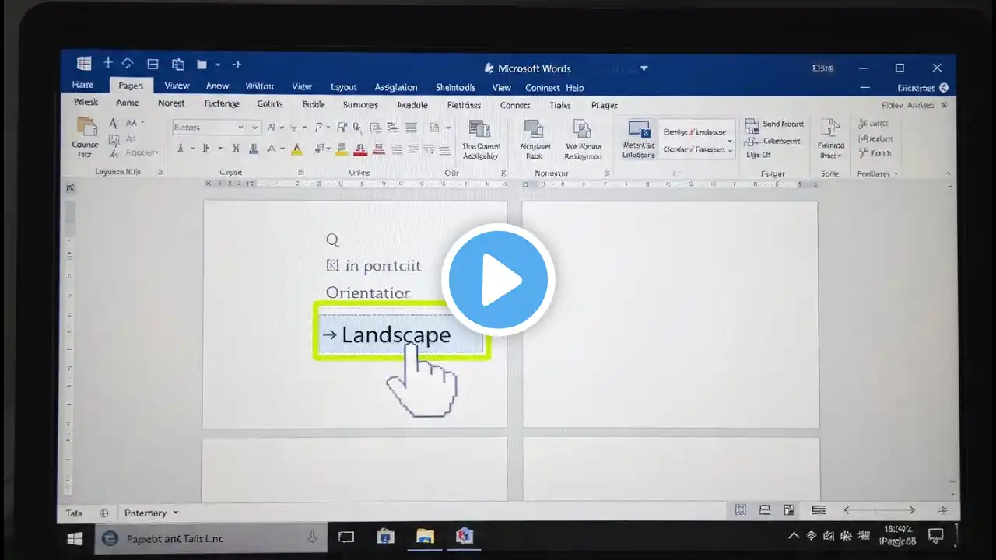Click the Task View icon on the taskbar
This screenshot has height=560, width=996.
click(346, 537)
